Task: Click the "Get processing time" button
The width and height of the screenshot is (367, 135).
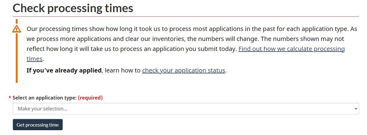Action: (38, 125)
